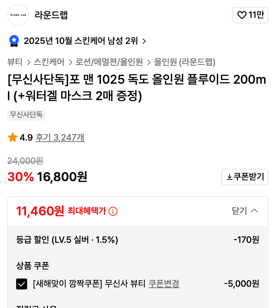Go to 뷰티 breadcrumb category

tap(15, 62)
